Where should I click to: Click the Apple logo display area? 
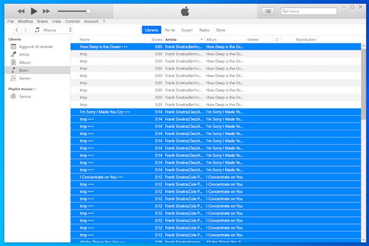pyautogui.click(x=185, y=12)
